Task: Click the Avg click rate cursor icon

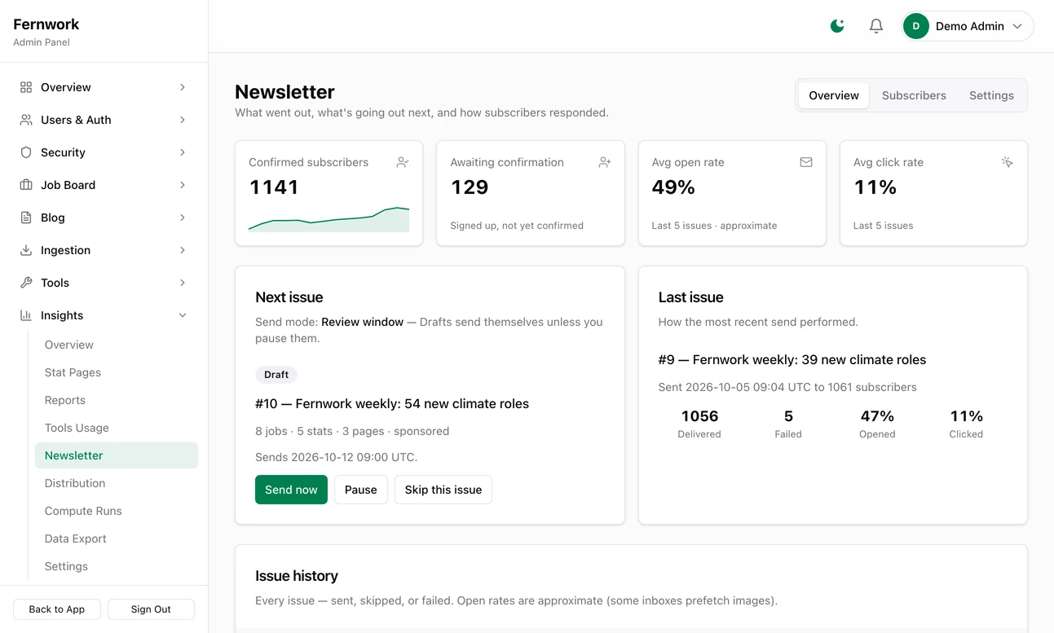Action: (x=1008, y=162)
